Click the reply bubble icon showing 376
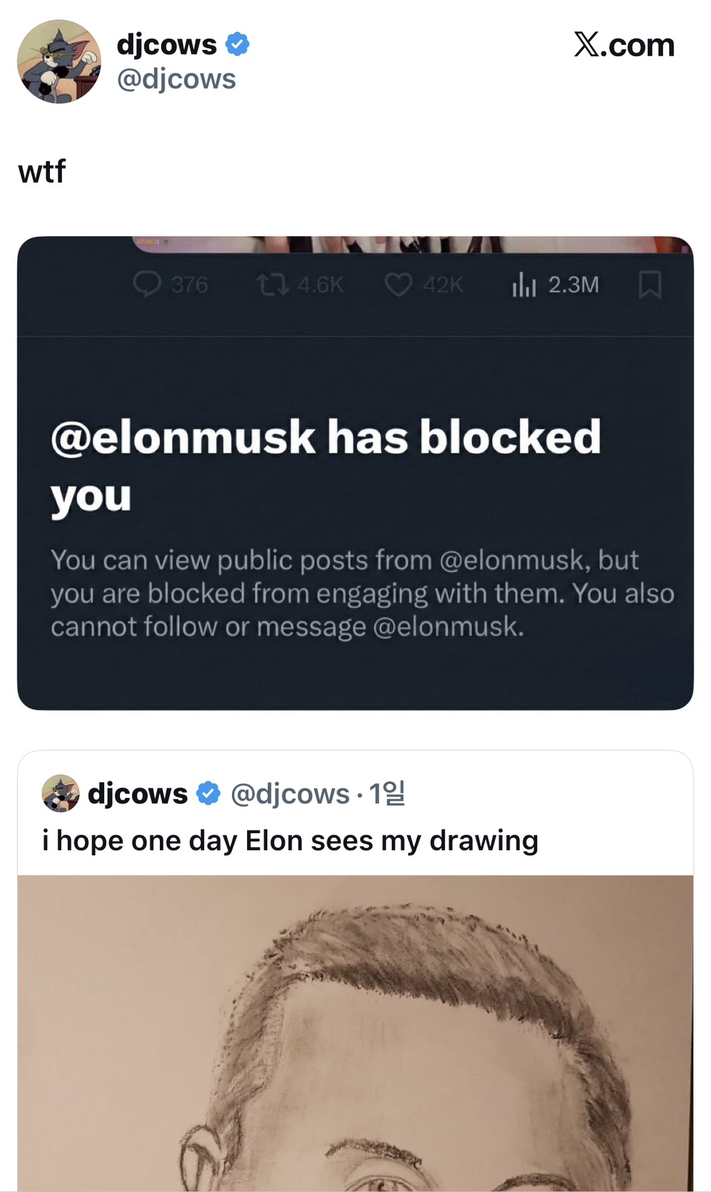 [x=147, y=284]
